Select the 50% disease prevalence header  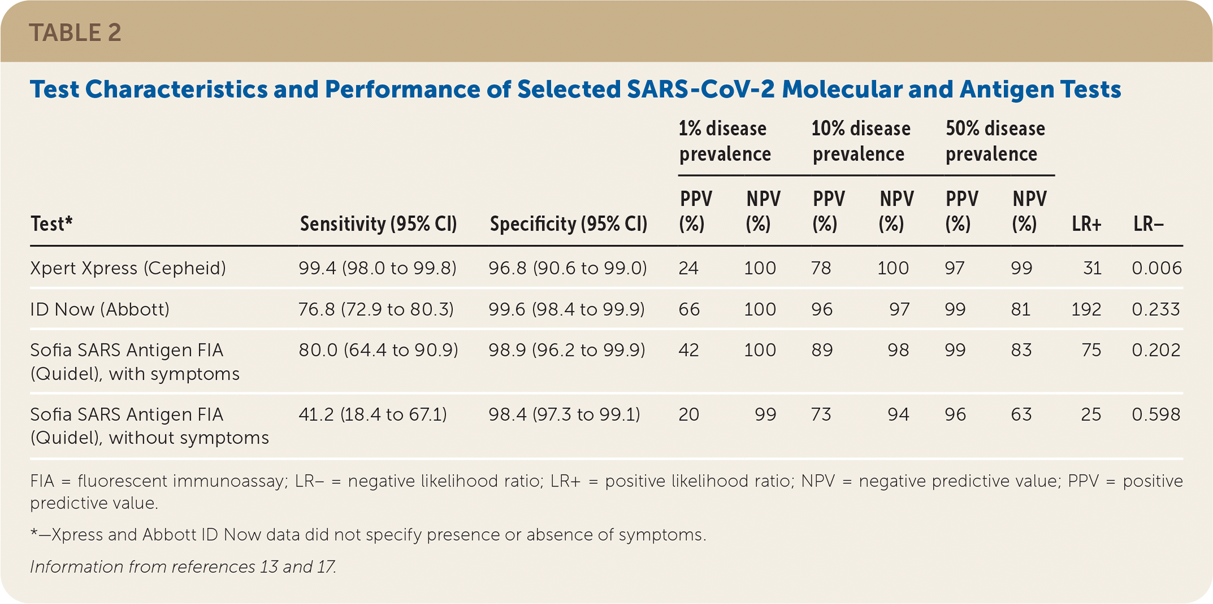tap(995, 141)
